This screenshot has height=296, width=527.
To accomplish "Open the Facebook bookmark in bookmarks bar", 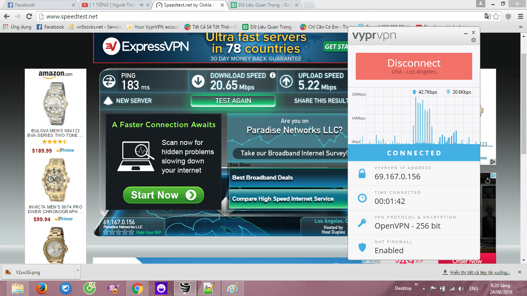I will point(50,27).
